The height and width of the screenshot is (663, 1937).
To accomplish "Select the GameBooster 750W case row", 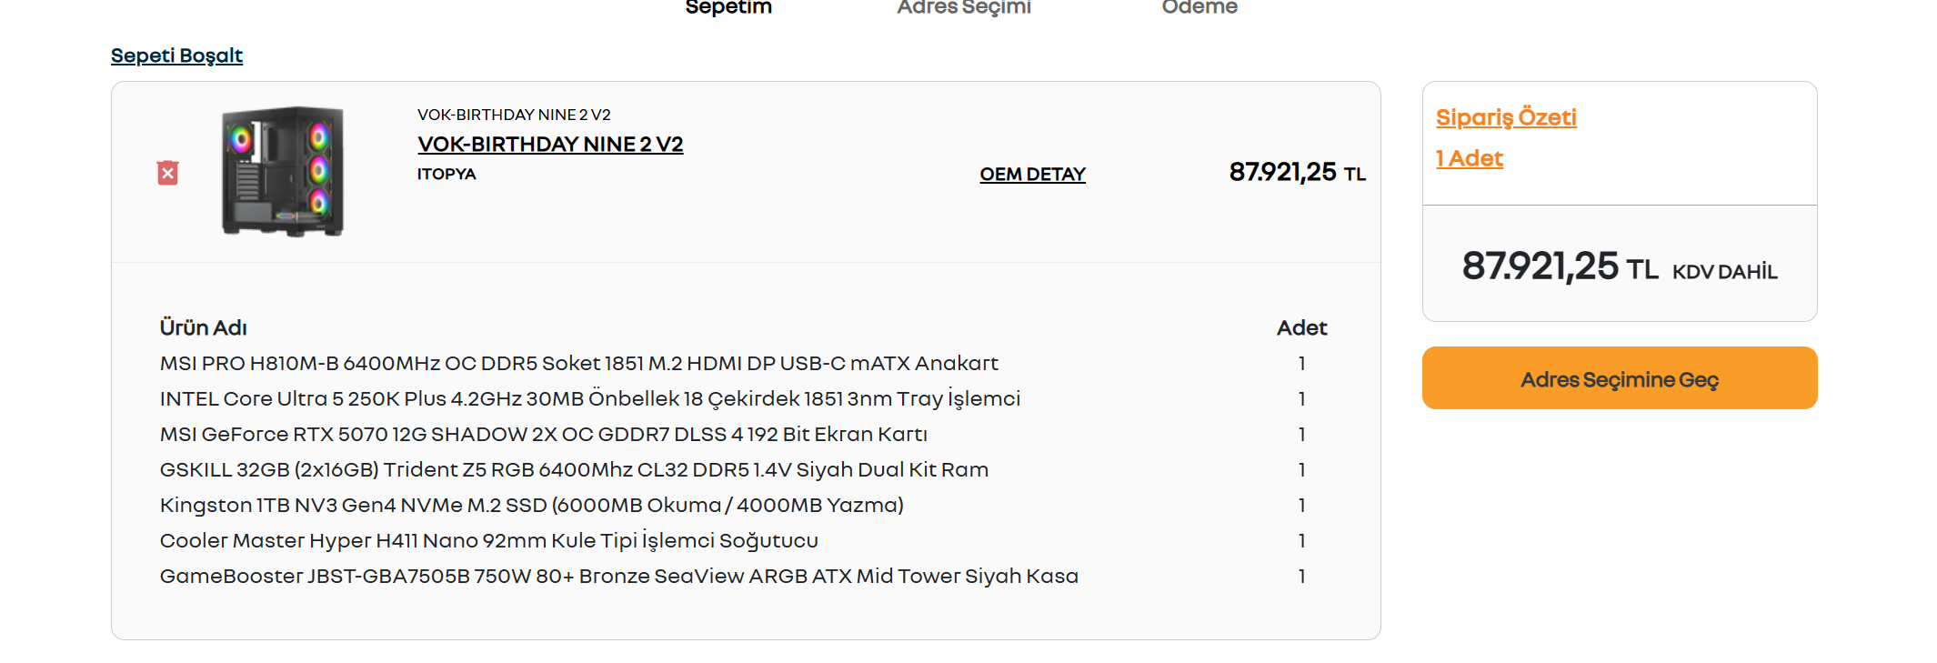I will click(x=743, y=576).
